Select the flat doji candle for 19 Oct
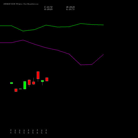 point(20,89)
